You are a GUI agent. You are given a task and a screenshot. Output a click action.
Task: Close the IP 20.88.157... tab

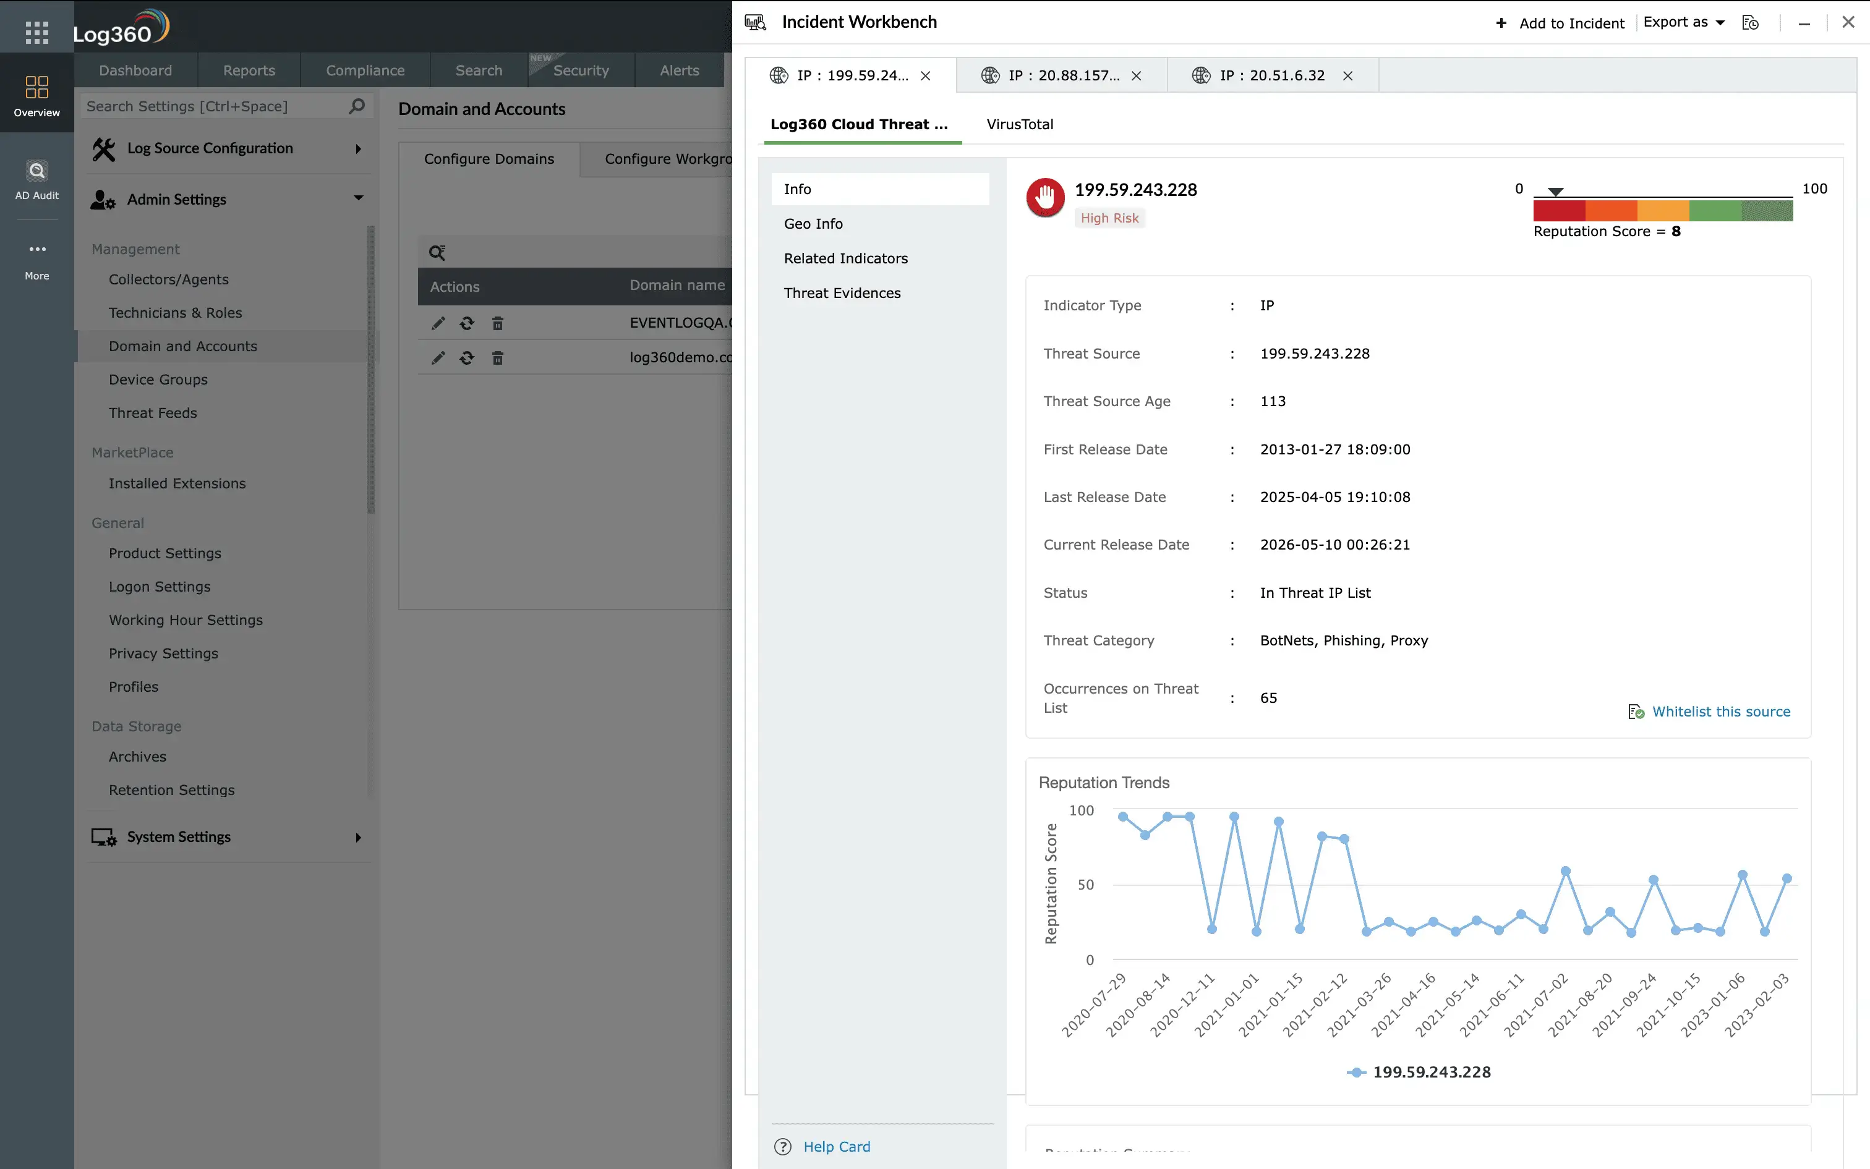click(x=1137, y=76)
